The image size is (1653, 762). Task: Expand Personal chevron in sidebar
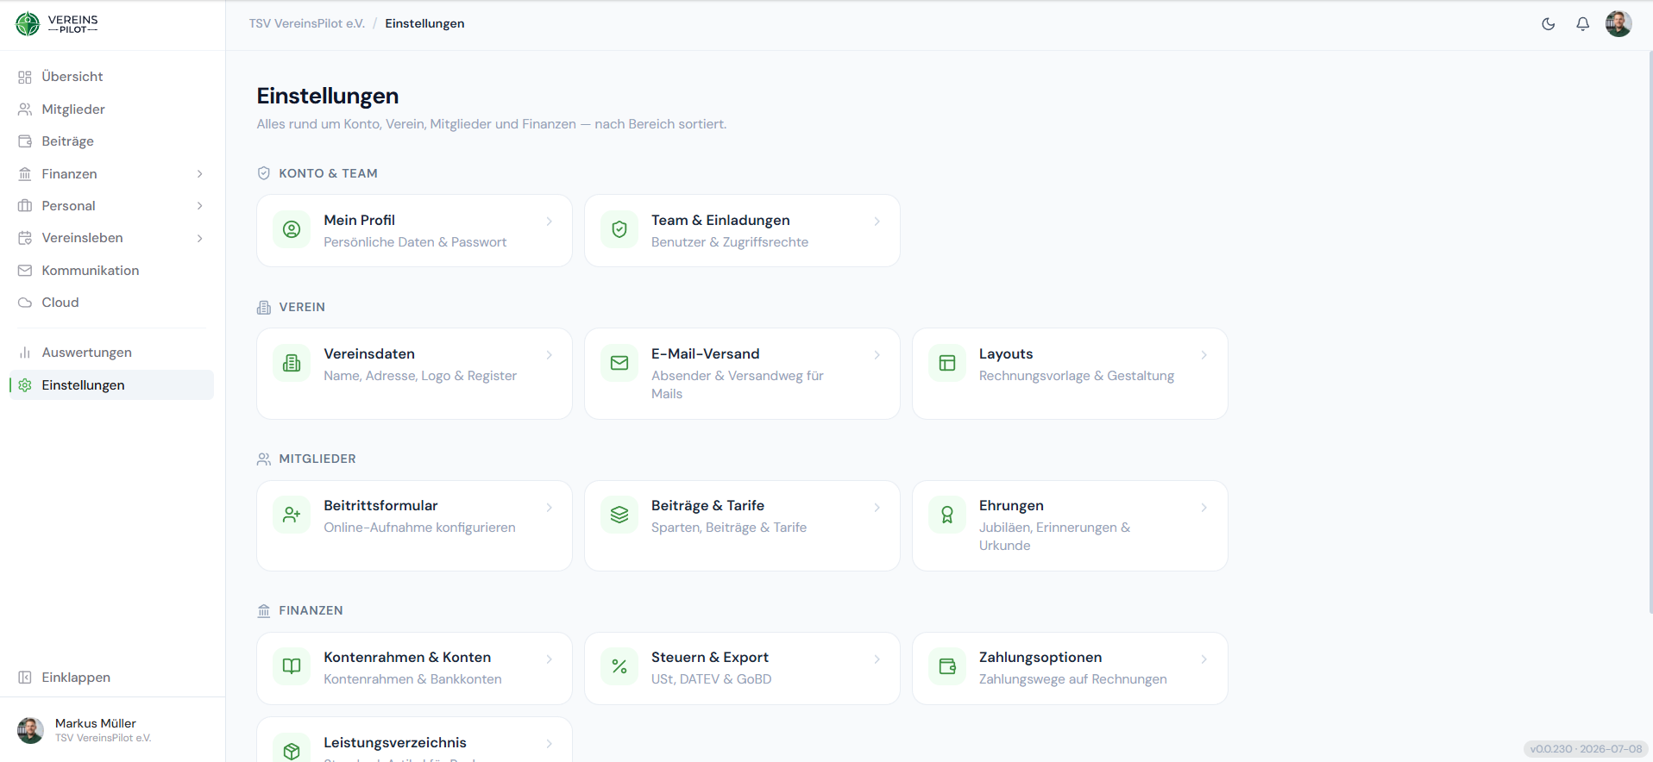click(x=200, y=206)
